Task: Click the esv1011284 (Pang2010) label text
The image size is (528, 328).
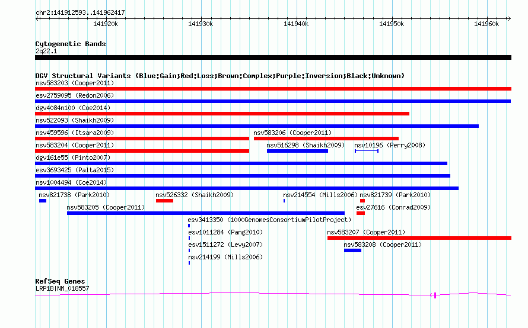Action: tap(225, 232)
